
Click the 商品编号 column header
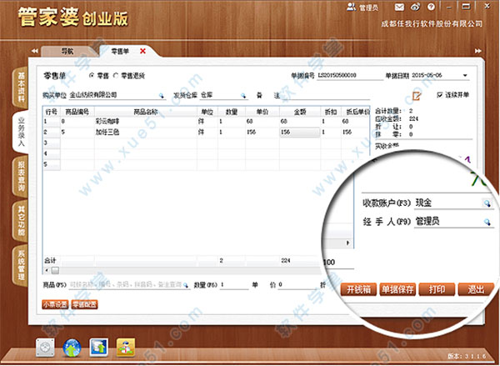77,112
